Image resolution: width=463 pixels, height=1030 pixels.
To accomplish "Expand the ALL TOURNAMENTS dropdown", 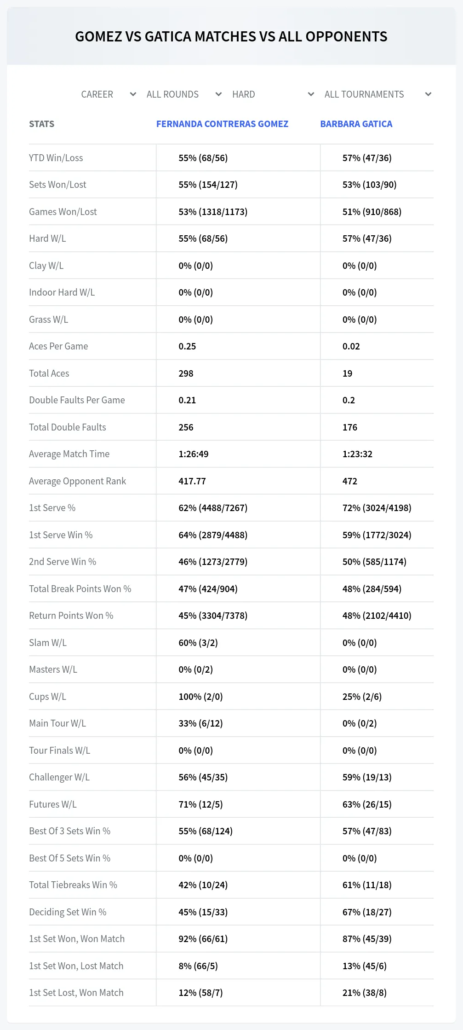I will 377,94.
